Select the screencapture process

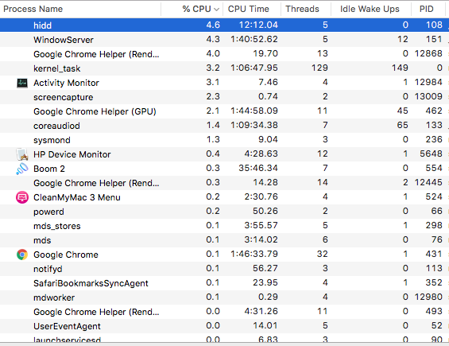pos(64,97)
